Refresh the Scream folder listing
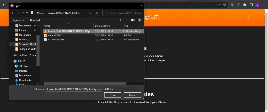 [97, 13]
